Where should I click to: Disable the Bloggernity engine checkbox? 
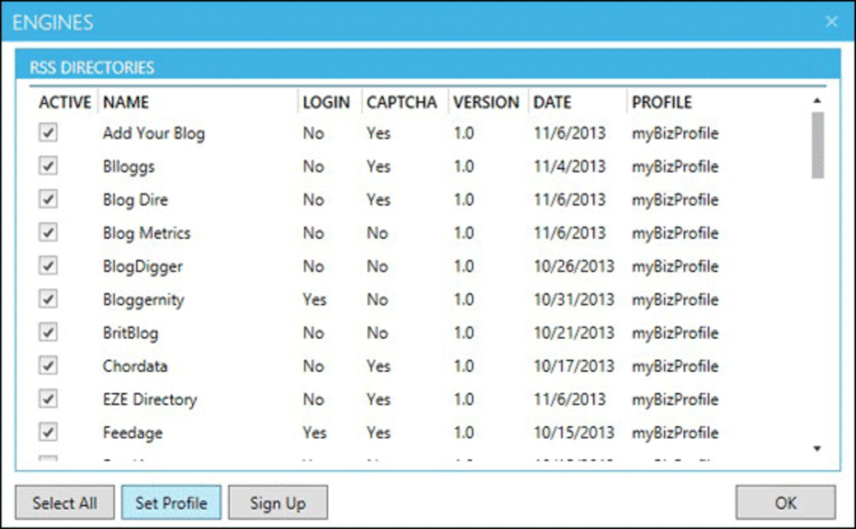[48, 299]
